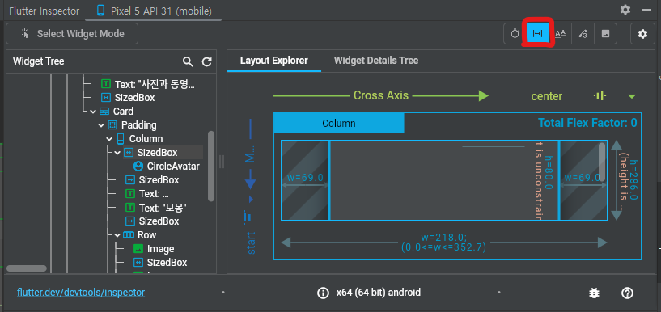Click the bug report icon
Image resolution: width=661 pixels, height=312 pixels.
[x=595, y=293]
